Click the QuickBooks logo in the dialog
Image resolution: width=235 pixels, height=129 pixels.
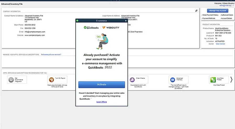click(x=91, y=28)
